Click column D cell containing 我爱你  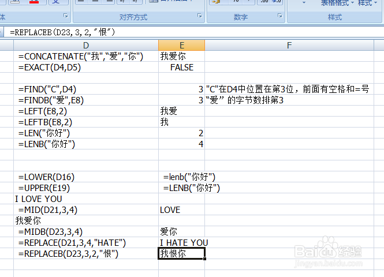click(x=86, y=220)
